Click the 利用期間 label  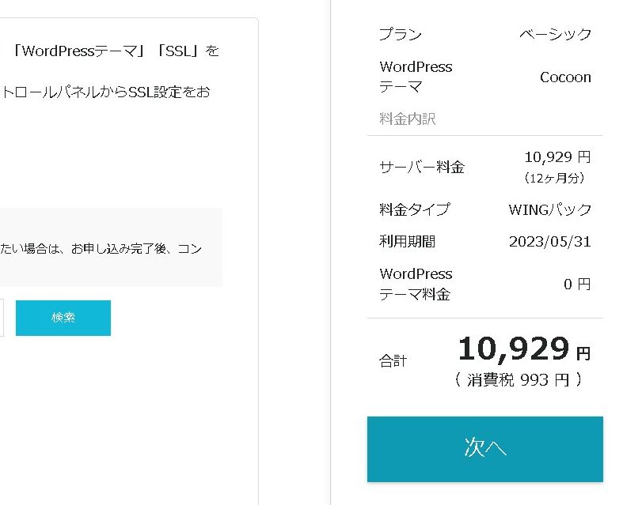pos(407,242)
